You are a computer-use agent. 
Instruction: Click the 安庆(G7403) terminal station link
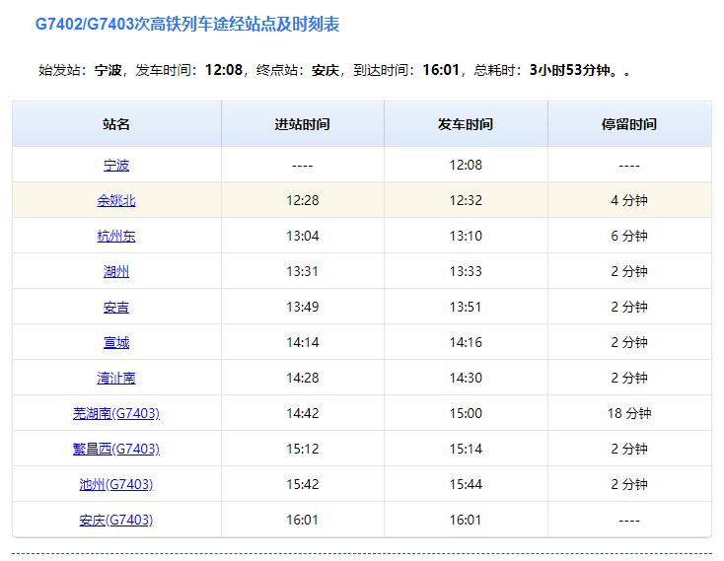click(x=116, y=520)
